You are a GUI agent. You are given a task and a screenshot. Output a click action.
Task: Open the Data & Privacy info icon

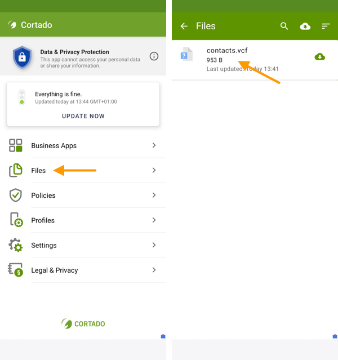tap(154, 56)
